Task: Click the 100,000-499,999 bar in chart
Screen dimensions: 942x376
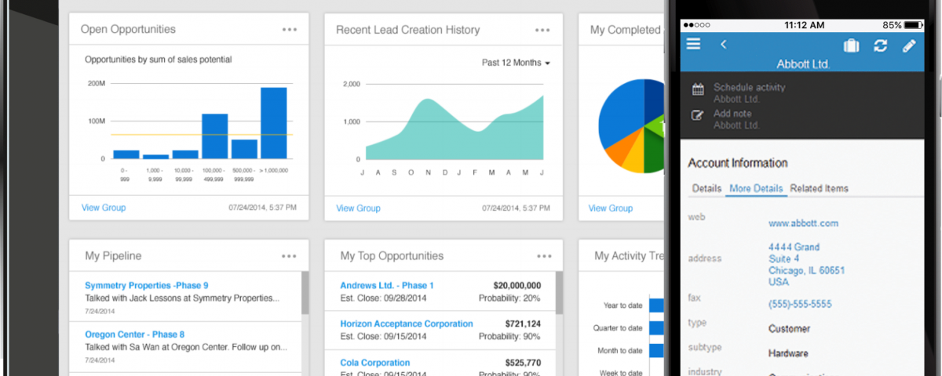Action: pos(214,136)
